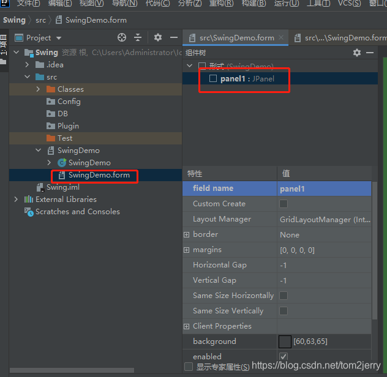Expand Client Properties row
The width and height of the screenshot is (387, 377).
point(187,326)
